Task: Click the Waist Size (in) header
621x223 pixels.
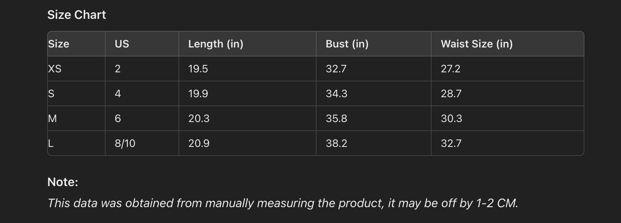Action: (x=477, y=44)
